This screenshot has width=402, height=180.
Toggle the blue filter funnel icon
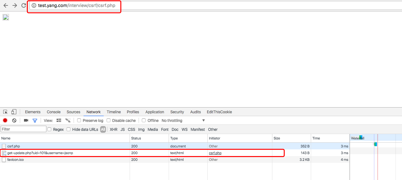click(x=35, y=120)
